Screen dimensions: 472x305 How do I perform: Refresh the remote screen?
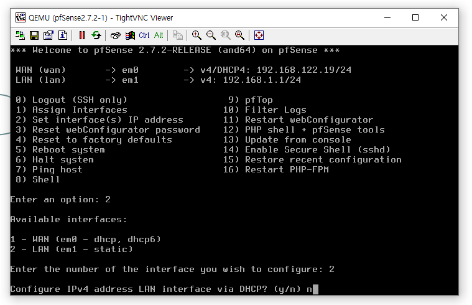96,35
